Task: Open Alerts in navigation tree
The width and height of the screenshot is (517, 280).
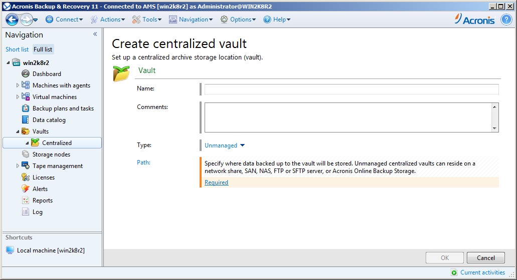Action: (x=40, y=189)
